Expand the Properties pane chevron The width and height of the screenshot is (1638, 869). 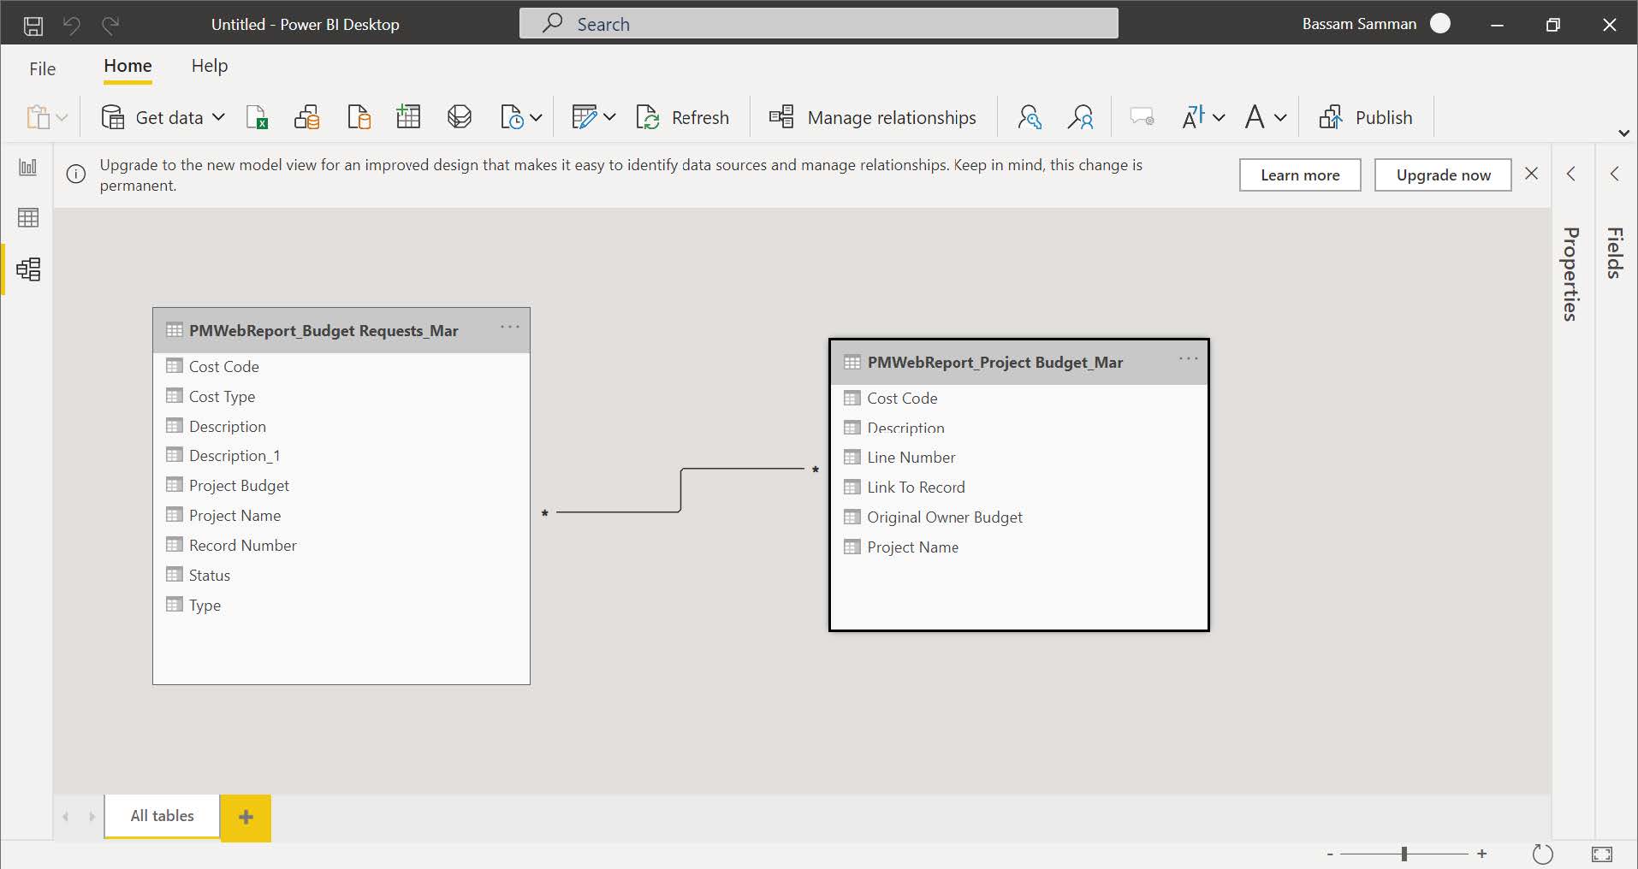click(x=1571, y=174)
